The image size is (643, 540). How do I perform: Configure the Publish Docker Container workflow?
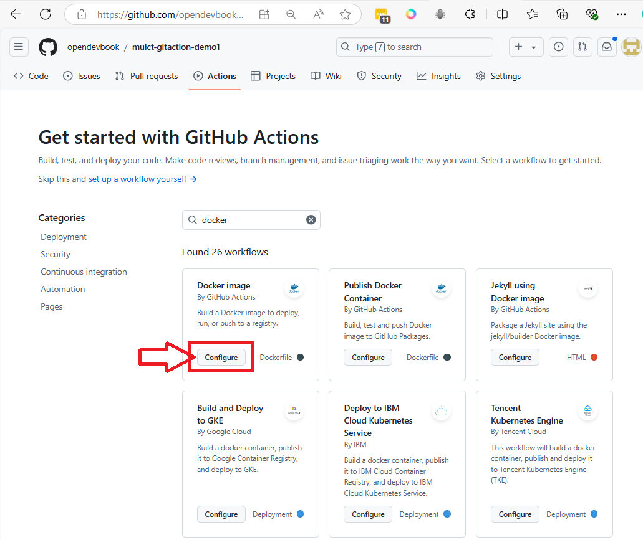[x=368, y=358]
